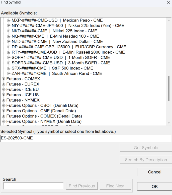Click the Search text box
This screenshot has width=172, height=195.
(x=33, y=186)
